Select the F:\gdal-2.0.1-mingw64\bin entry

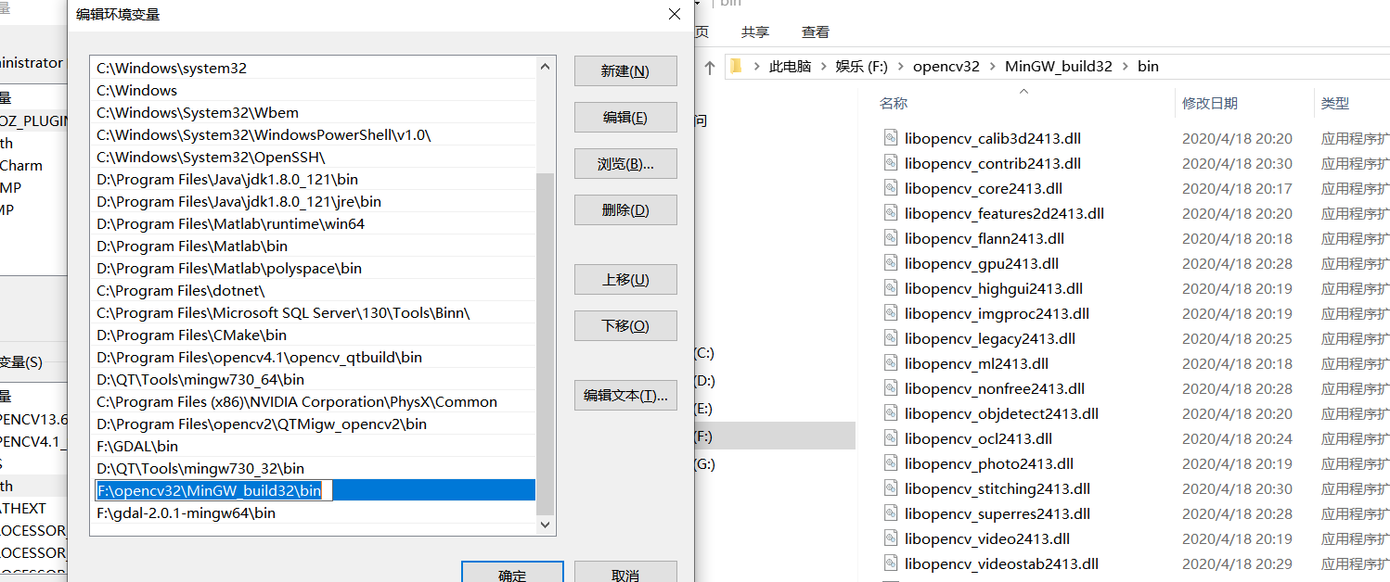pyautogui.click(x=315, y=513)
